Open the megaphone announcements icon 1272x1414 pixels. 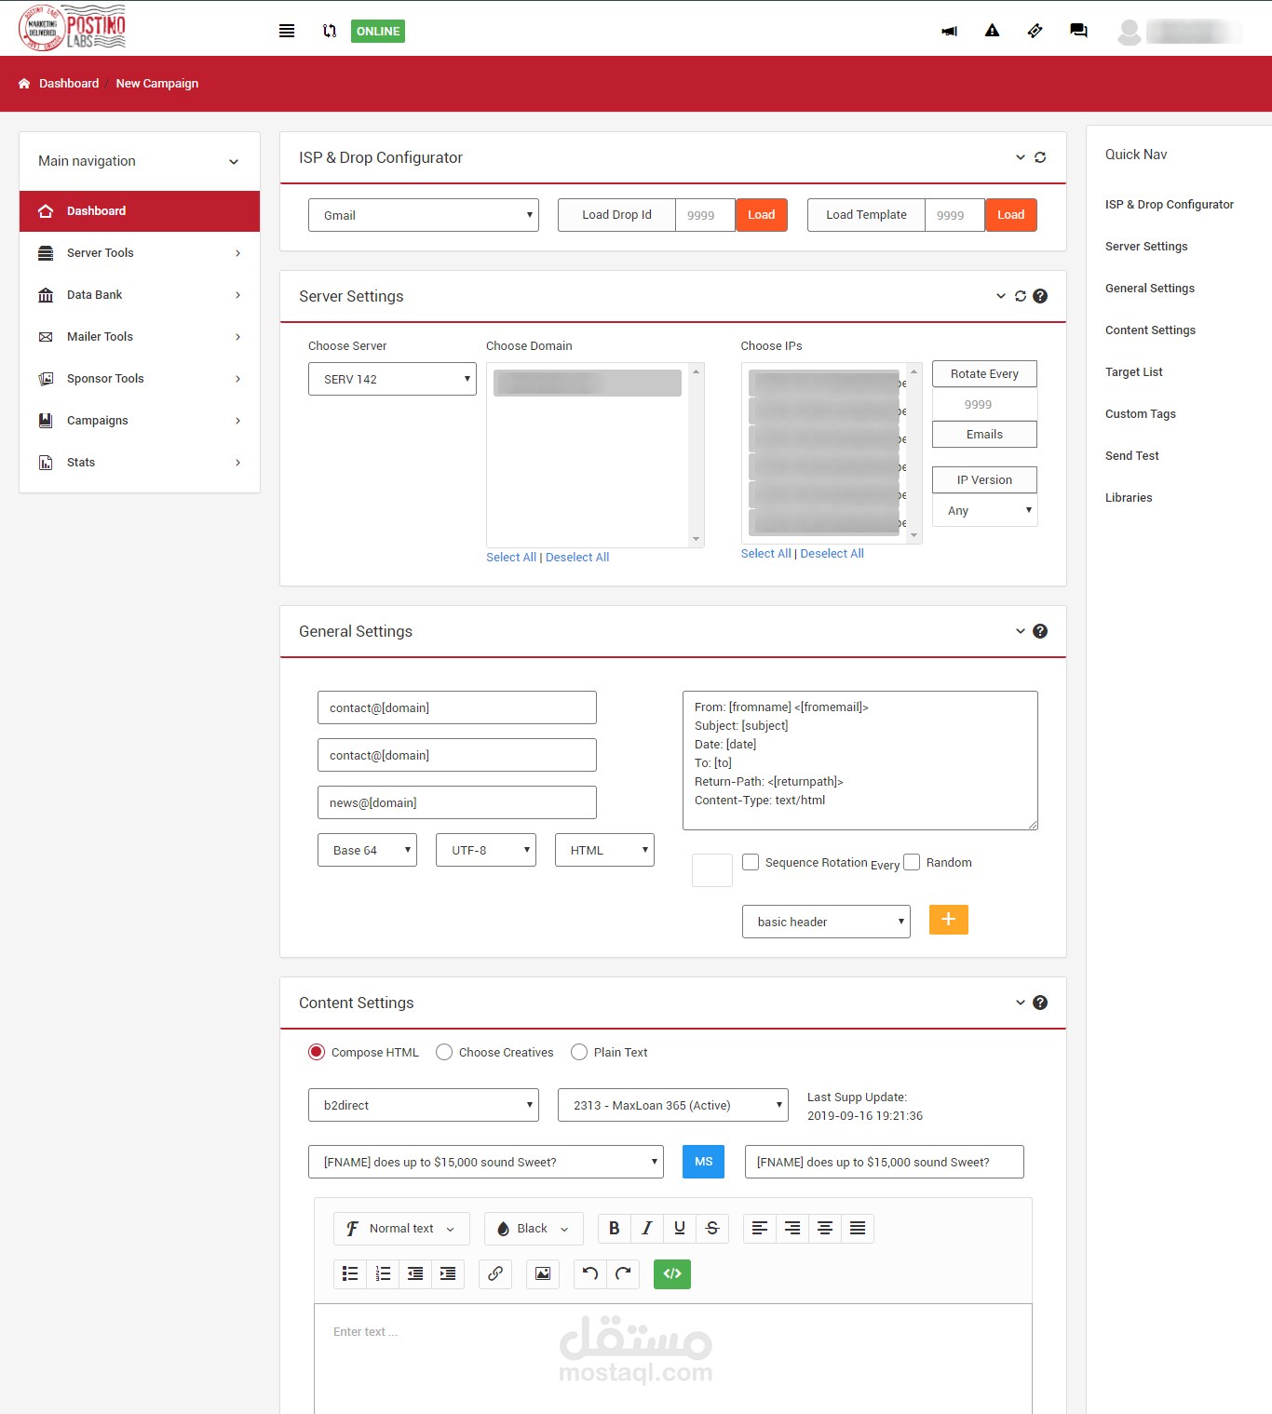coord(949,31)
